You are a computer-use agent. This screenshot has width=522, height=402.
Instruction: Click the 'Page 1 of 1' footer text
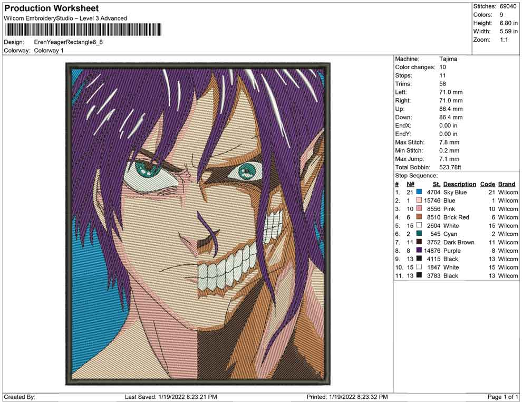[x=502, y=397]
